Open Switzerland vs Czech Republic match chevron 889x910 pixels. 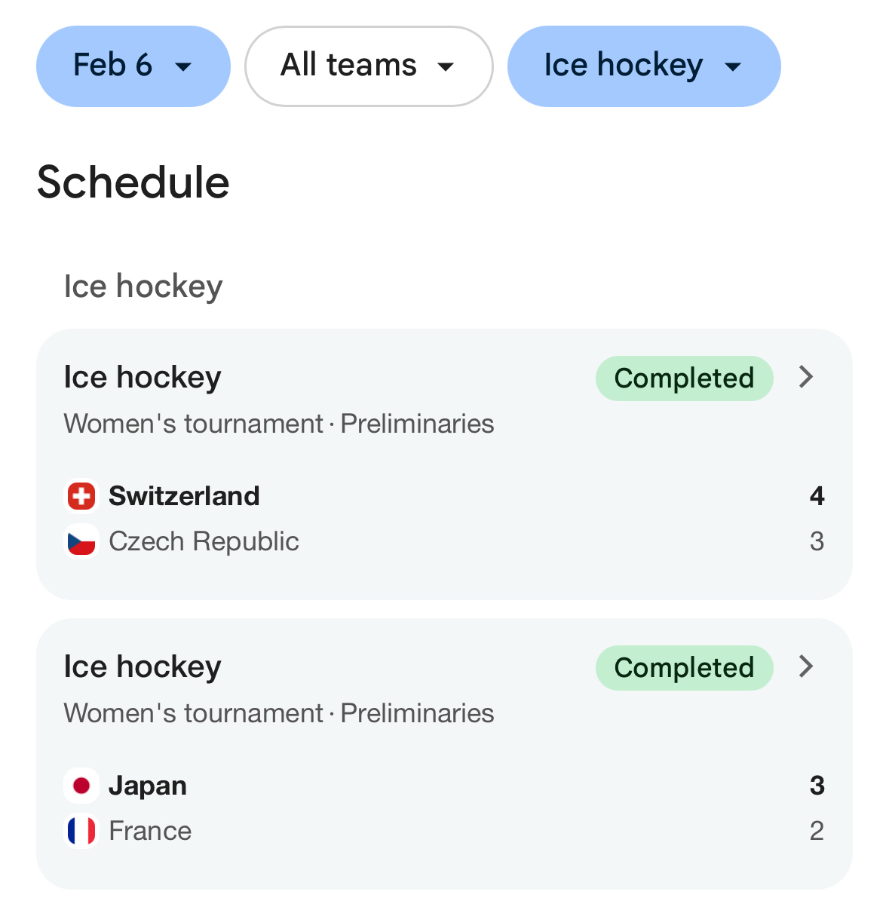806,377
